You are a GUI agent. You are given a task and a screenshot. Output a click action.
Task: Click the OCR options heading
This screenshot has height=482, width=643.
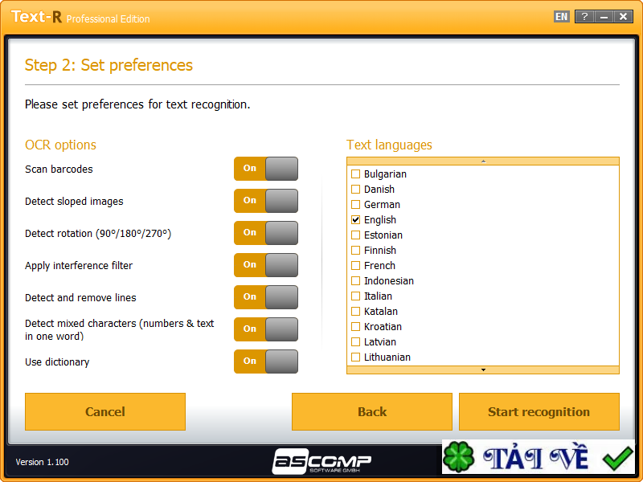(x=61, y=145)
